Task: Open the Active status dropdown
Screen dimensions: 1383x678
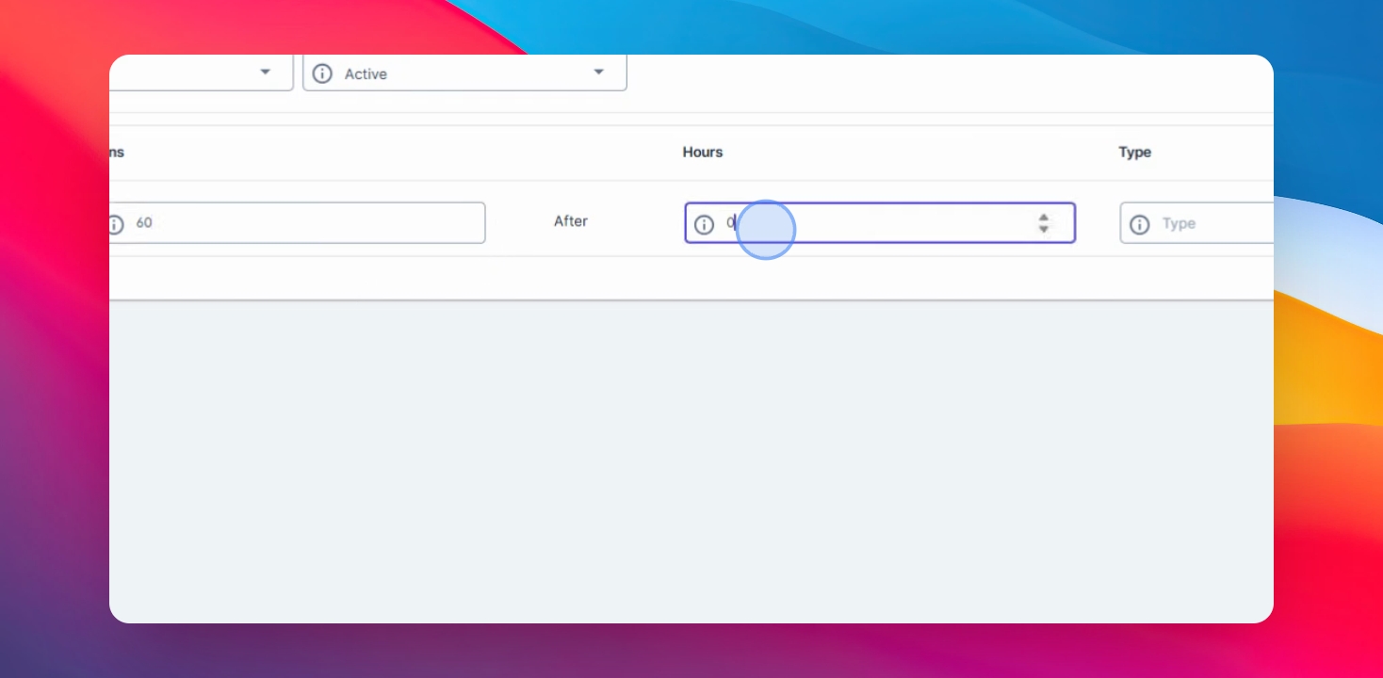Action: (x=464, y=73)
